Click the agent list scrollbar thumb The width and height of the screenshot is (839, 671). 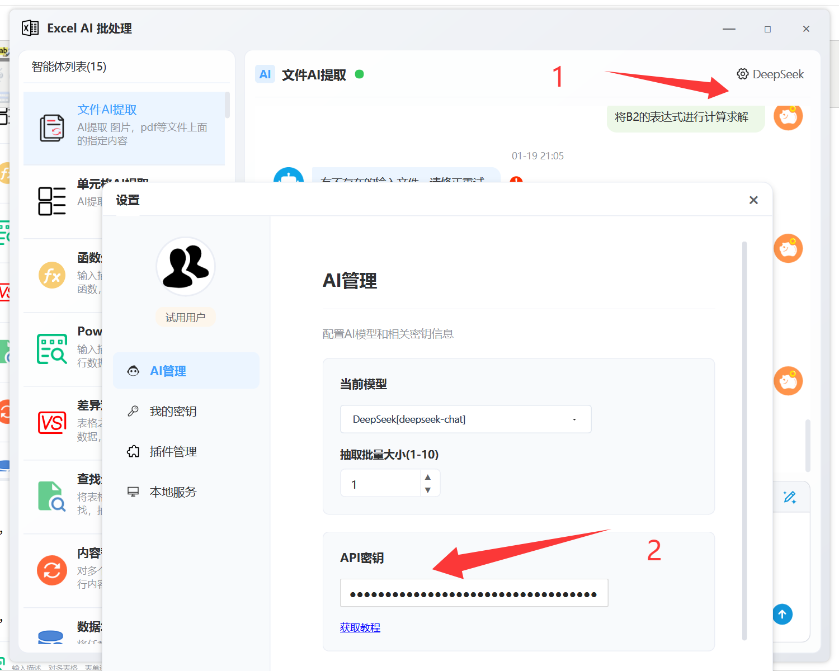227,105
